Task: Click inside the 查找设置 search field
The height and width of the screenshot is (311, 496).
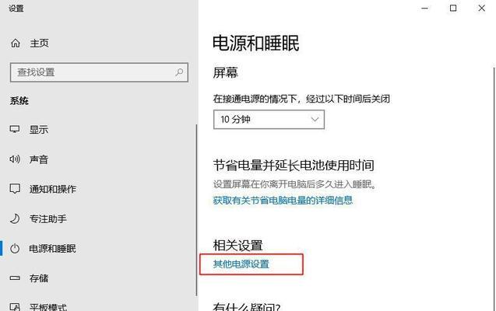Action: (99, 72)
